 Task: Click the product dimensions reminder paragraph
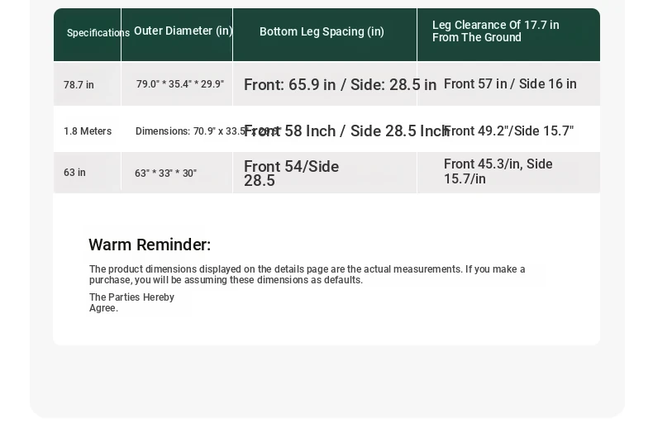[307, 275]
